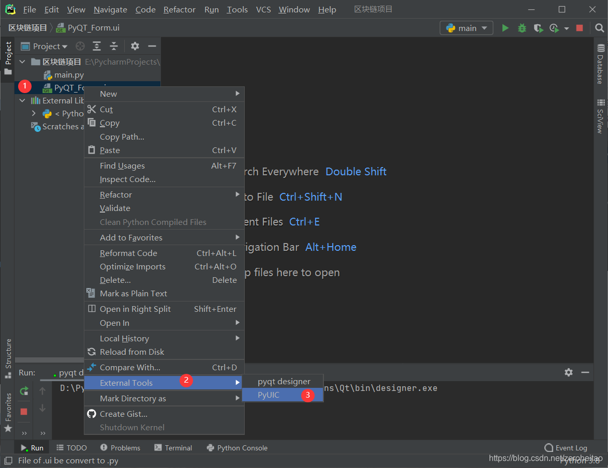This screenshot has height=468, width=608.
Task: Stop process with red square in Run panel
Action: pos(24,412)
